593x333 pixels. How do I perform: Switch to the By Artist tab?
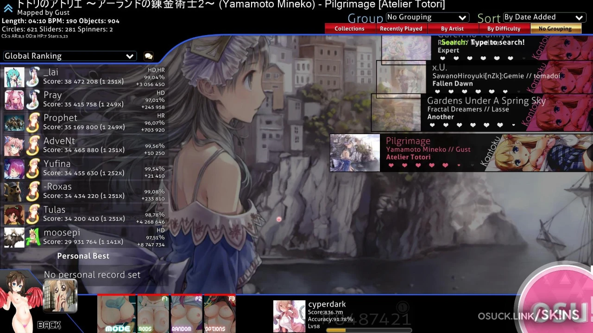click(x=452, y=29)
